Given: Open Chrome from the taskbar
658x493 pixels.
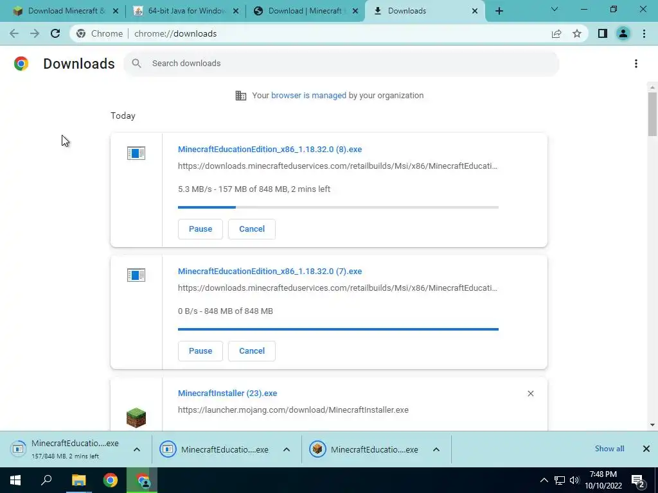Looking at the screenshot, I should pos(111,480).
